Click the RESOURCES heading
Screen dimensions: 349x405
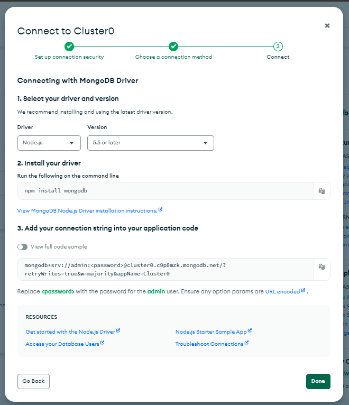41,317
